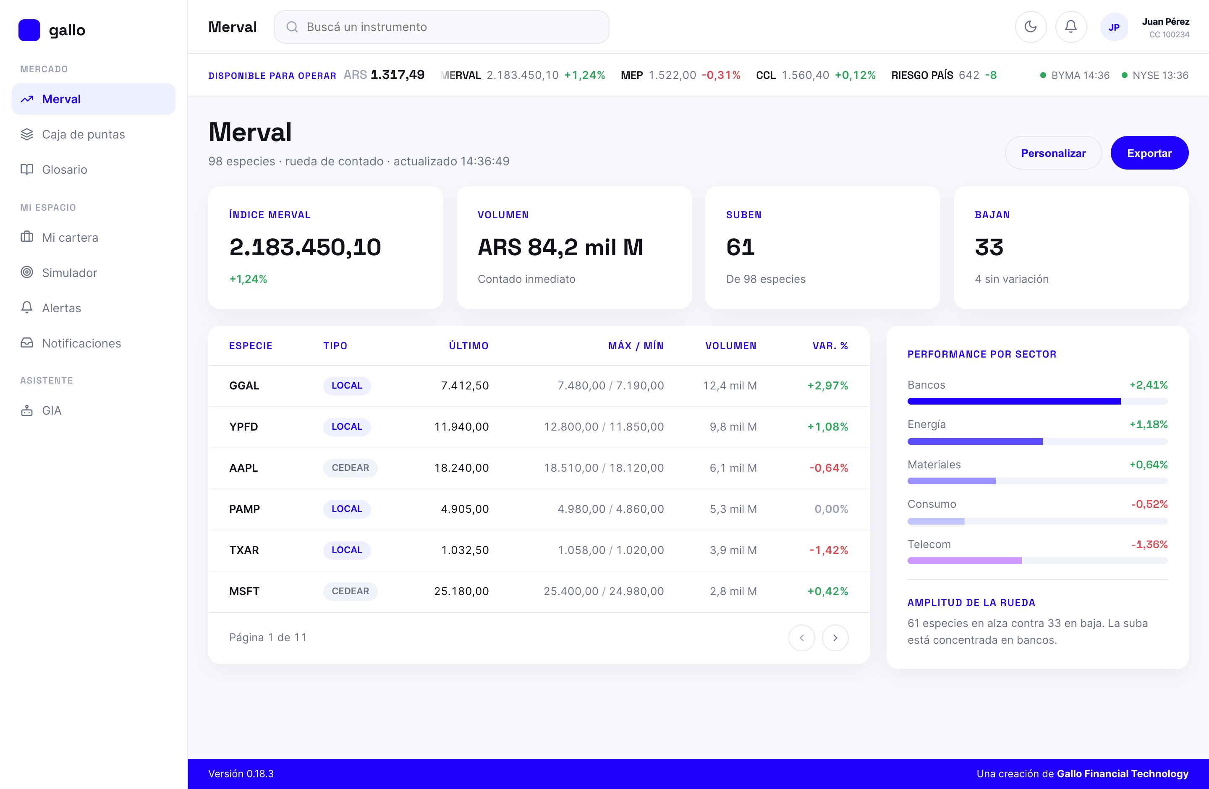This screenshot has height=789, width=1209.
Task: Open Glosario page
Action: coord(94,169)
